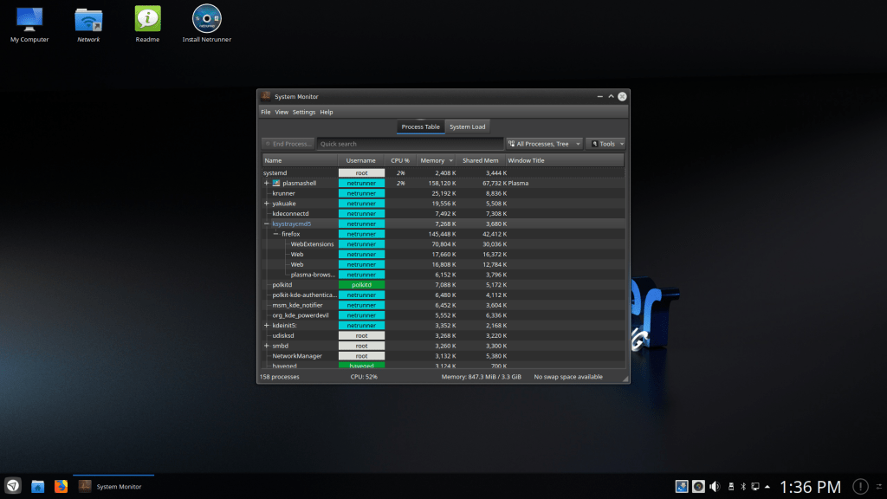The image size is (887, 499).
Task: Expand the yakuake process tree
Action: [x=267, y=204]
